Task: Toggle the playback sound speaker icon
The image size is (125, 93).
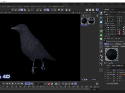Action: tap(32, 84)
